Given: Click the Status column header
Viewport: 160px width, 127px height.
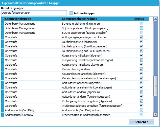Looking at the screenshot, I should click(141, 19).
